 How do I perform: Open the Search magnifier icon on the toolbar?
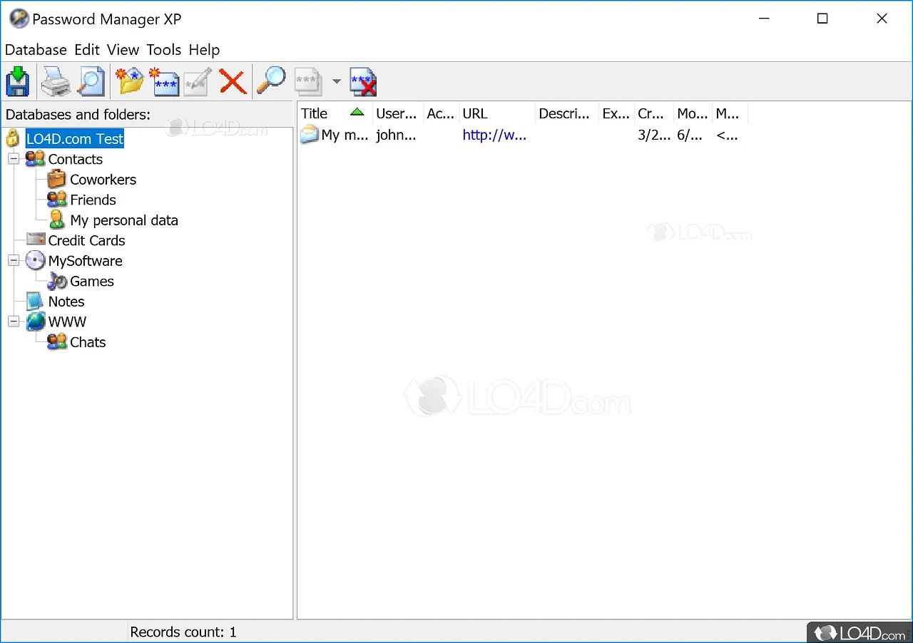pos(271,81)
